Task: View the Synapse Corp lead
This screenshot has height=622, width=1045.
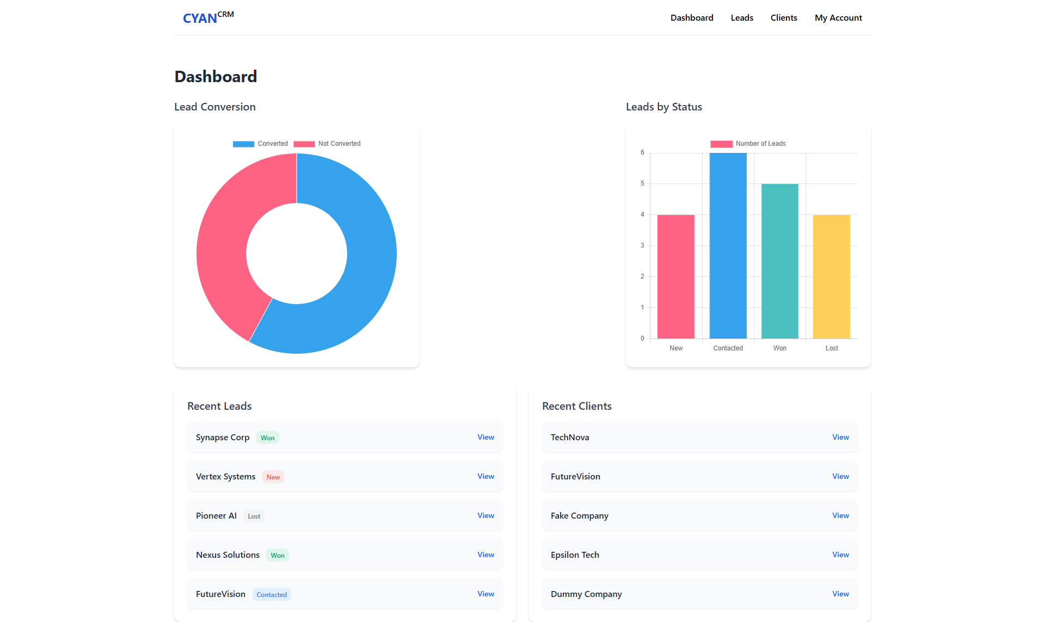Action: (x=485, y=437)
